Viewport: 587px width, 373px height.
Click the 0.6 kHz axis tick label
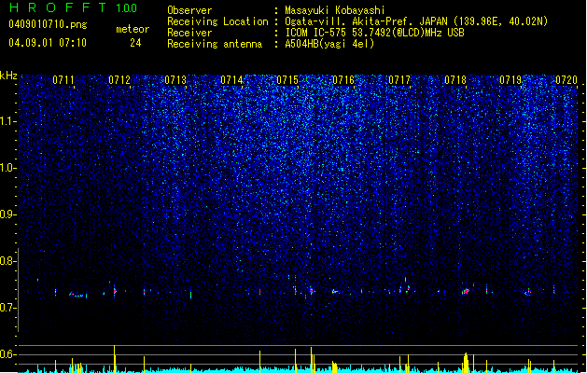[x=7, y=354]
